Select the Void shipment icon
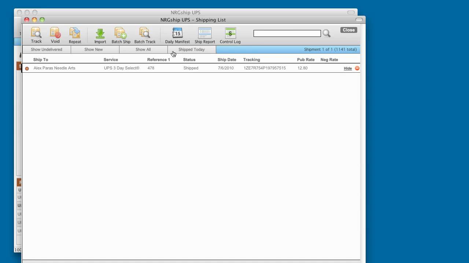Image resolution: width=469 pixels, height=263 pixels. [x=55, y=35]
